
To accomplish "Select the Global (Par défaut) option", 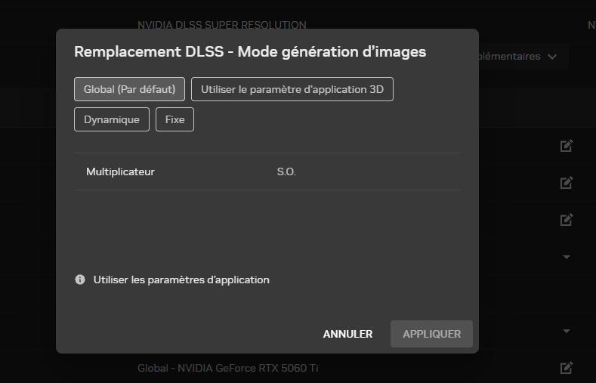I will pyautogui.click(x=129, y=89).
